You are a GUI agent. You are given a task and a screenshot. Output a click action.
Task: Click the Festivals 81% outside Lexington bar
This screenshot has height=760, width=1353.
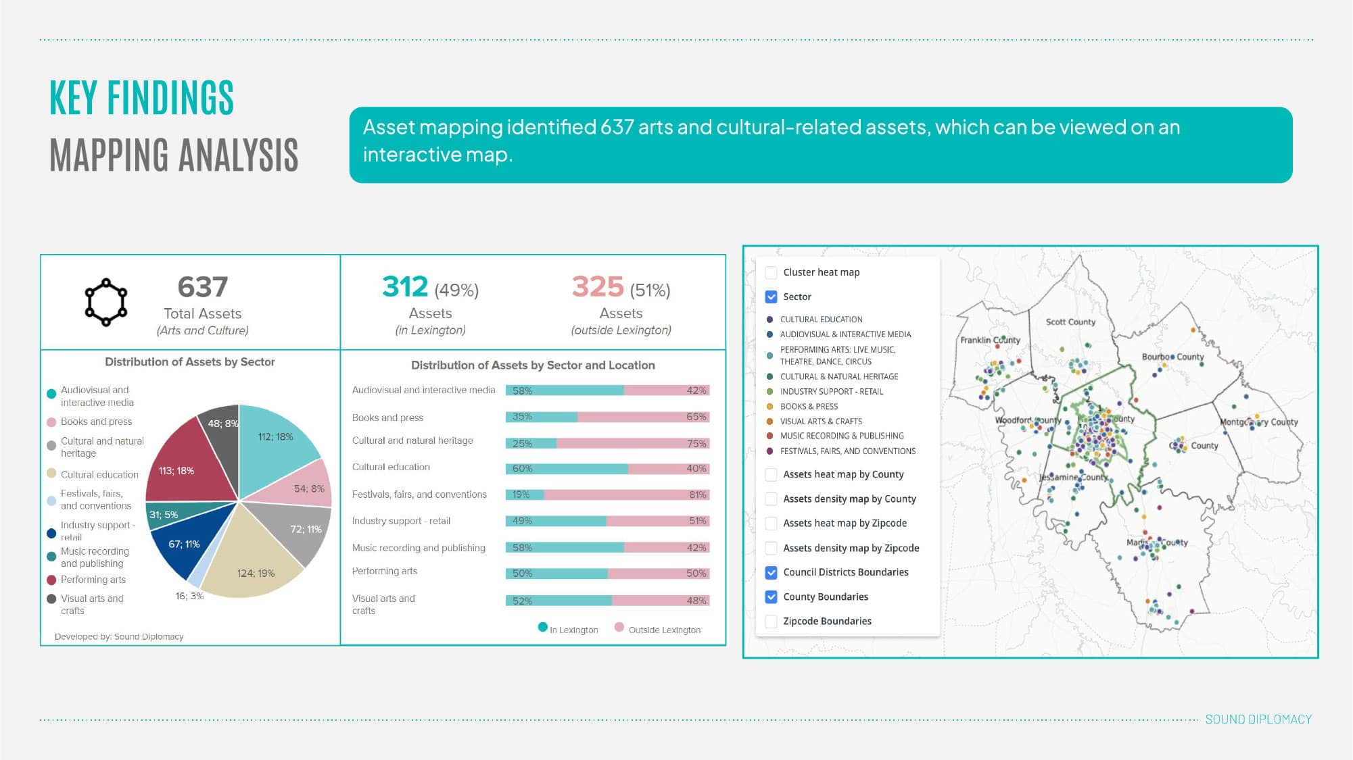(625, 495)
